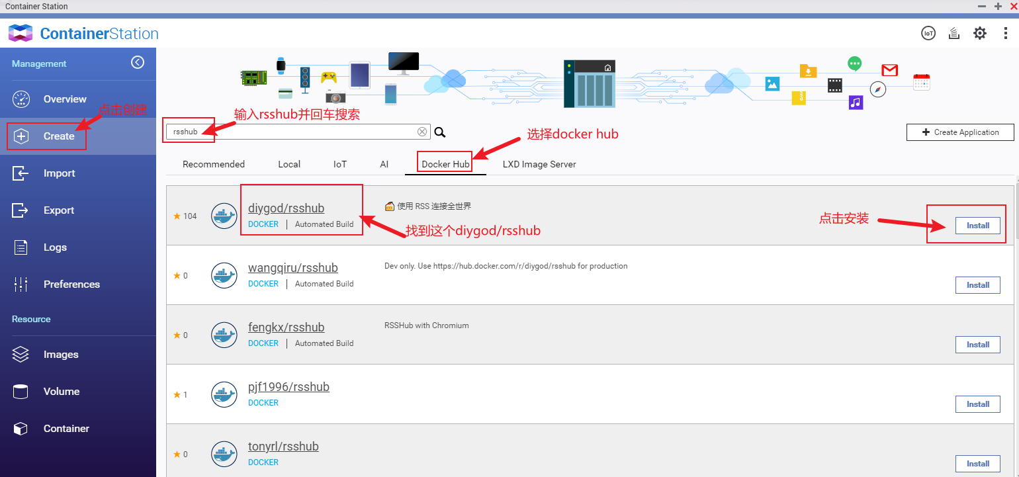Open Logs in sidebar
1019x477 pixels.
pyautogui.click(x=78, y=247)
